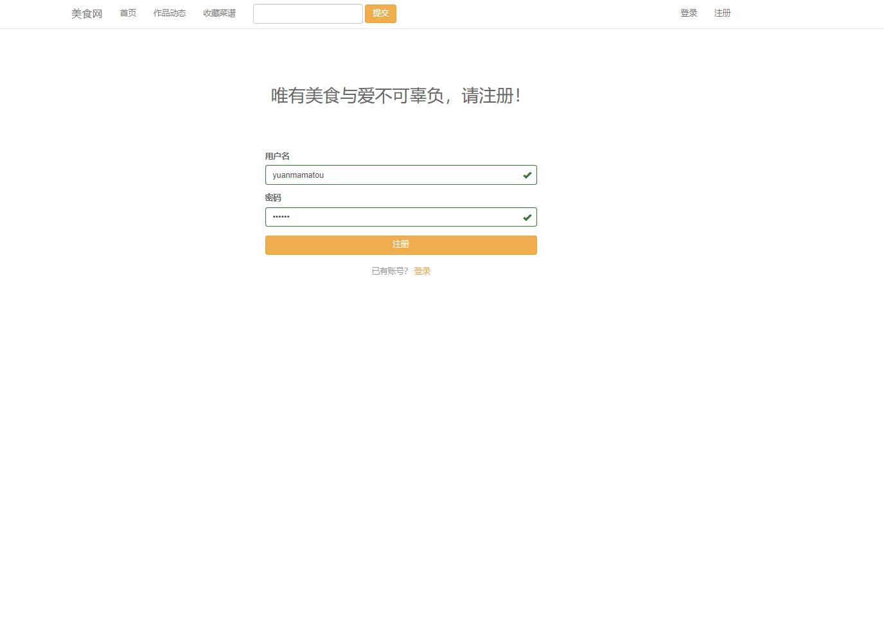This screenshot has height=620, width=884.
Task: Navigate to 首页 homepage
Action: pyautogui.click(x=127, y=13)
